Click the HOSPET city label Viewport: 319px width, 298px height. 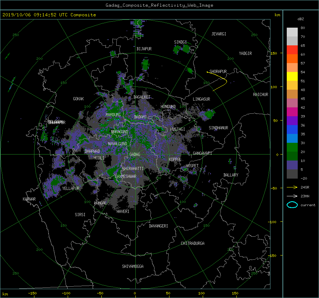click(x=192, y=166)
